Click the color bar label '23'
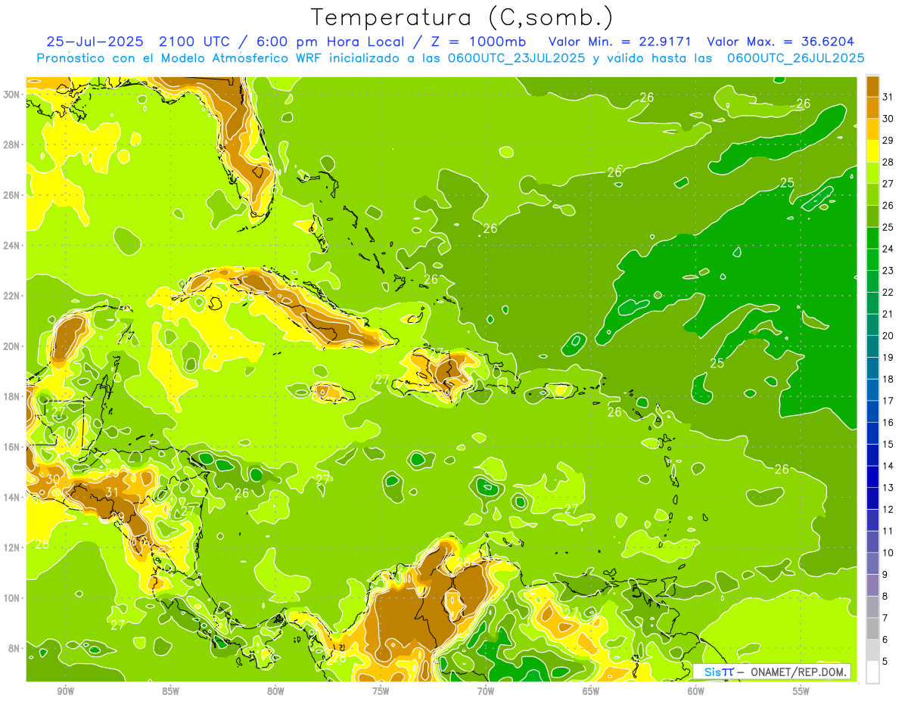908x701 pixels. coord(888,271)
